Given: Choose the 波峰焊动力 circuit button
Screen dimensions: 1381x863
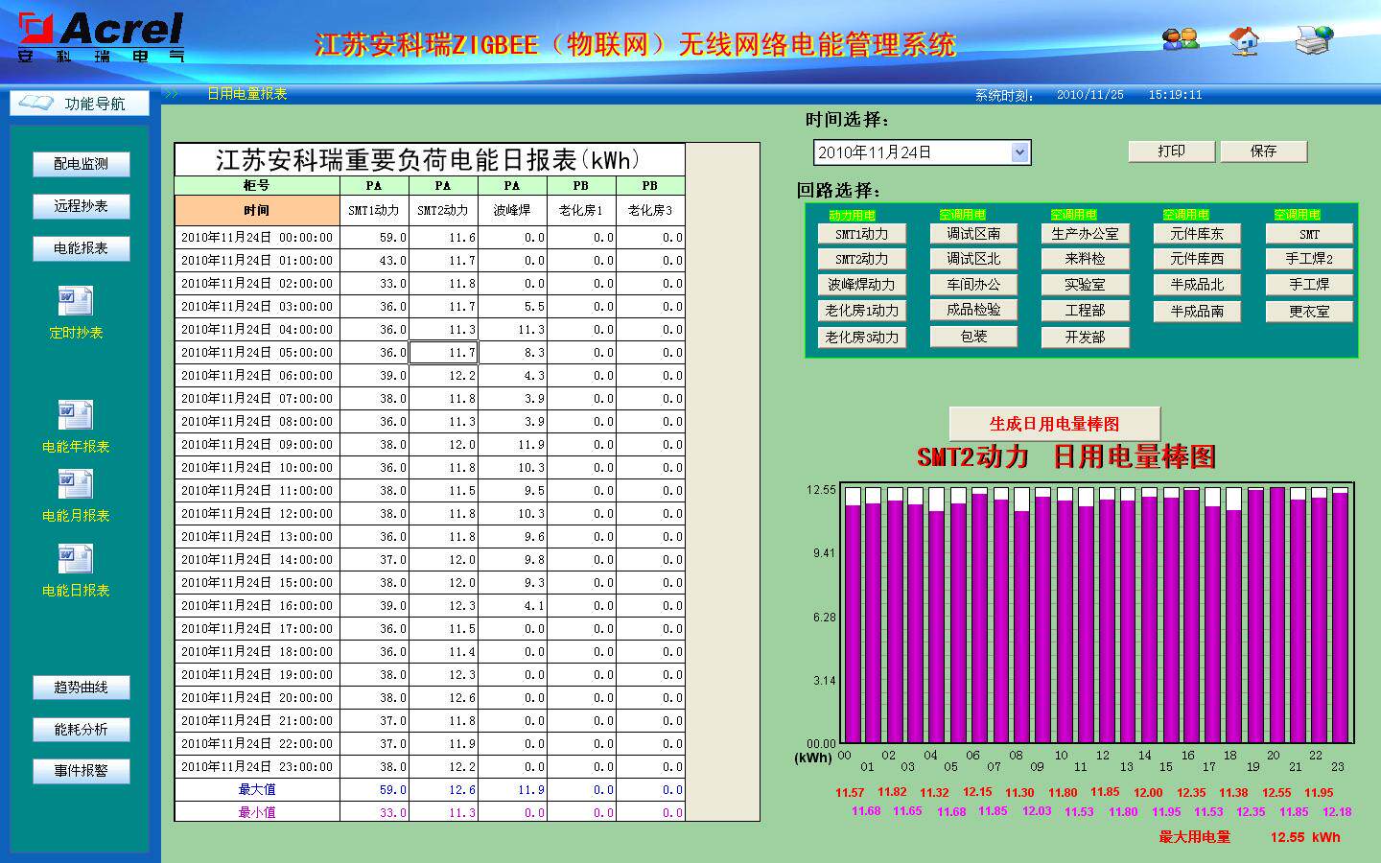Looking at the screenshot, I should tap(861, 285).
